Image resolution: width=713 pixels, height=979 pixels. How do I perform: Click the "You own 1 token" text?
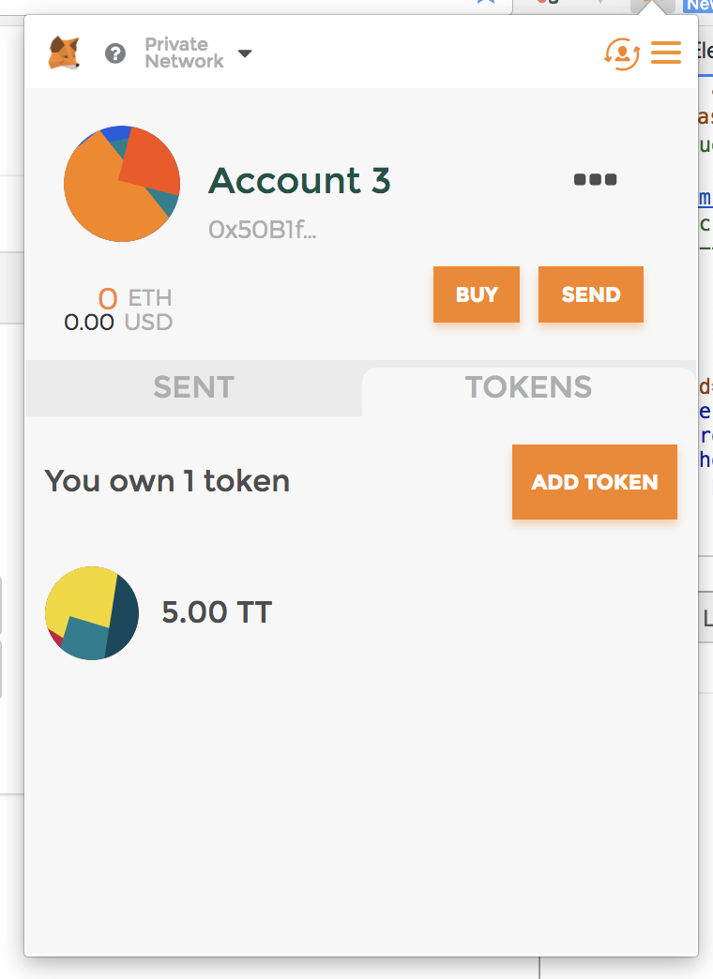click(x=167, y=481)
